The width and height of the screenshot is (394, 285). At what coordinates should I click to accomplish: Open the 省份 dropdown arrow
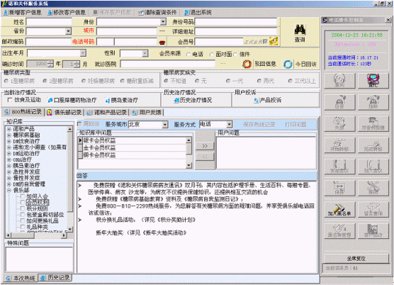pos(68,31)
